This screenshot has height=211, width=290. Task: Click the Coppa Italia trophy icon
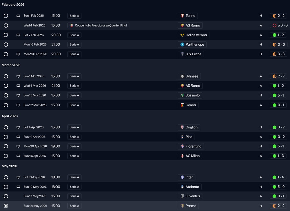click(72, 25)
